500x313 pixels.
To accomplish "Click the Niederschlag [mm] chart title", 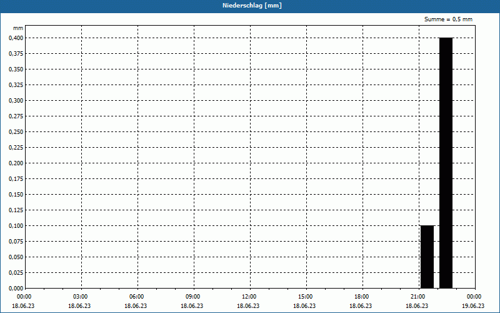I will [x=252, y=6].
